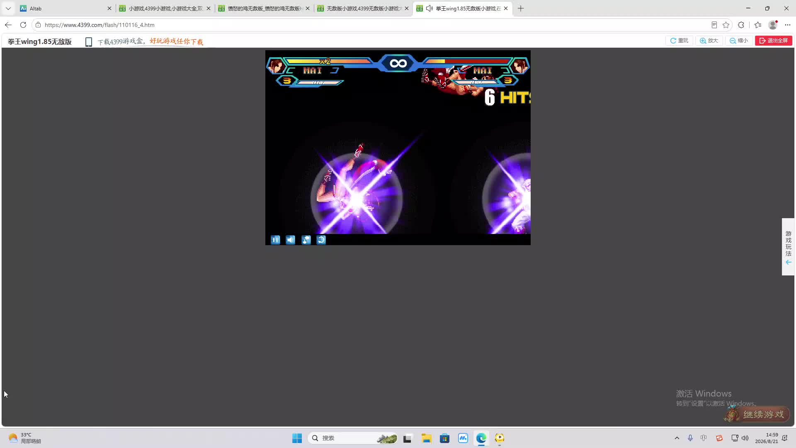Zoom out with the 缩小 button
796x448 pixels.
[x=739, y=41]
